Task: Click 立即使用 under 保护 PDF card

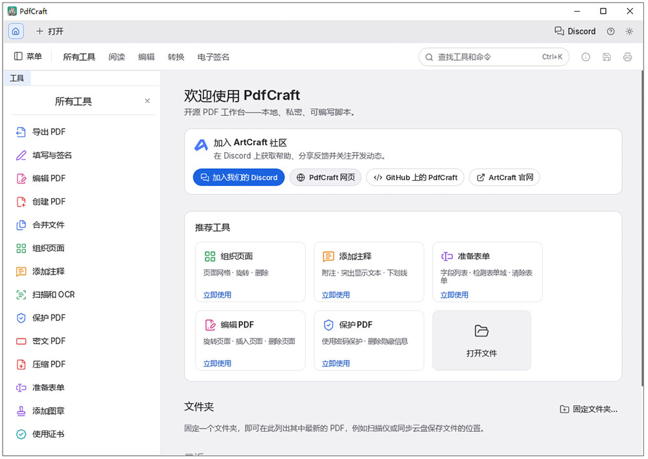Action: 336,363
